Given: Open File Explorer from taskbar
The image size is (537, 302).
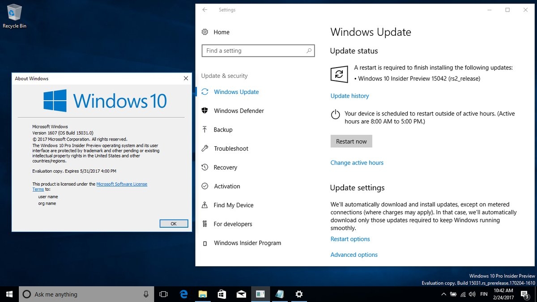Looking at the screenshot, I should (x=203, y=294).
